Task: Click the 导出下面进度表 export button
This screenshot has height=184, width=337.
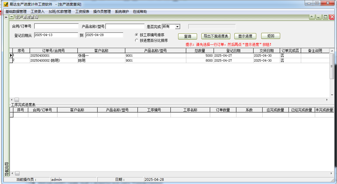Action: [216, 36]
